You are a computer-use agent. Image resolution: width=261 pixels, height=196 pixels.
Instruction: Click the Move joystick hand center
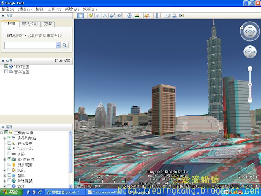[250, 52]
